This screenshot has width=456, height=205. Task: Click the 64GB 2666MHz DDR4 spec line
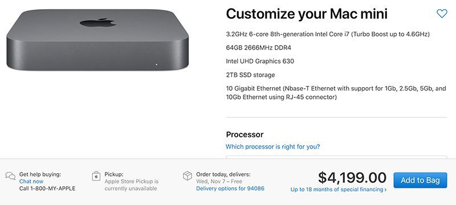point(259,48)
